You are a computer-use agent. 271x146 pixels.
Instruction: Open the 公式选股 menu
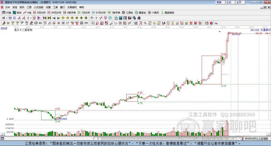click(39, 7)
